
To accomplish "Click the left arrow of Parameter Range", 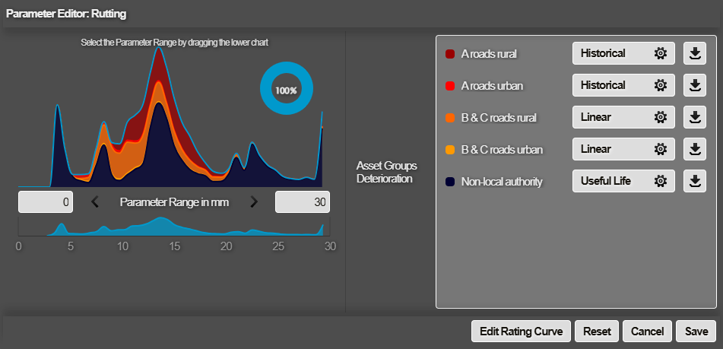I will click(95, 202).
